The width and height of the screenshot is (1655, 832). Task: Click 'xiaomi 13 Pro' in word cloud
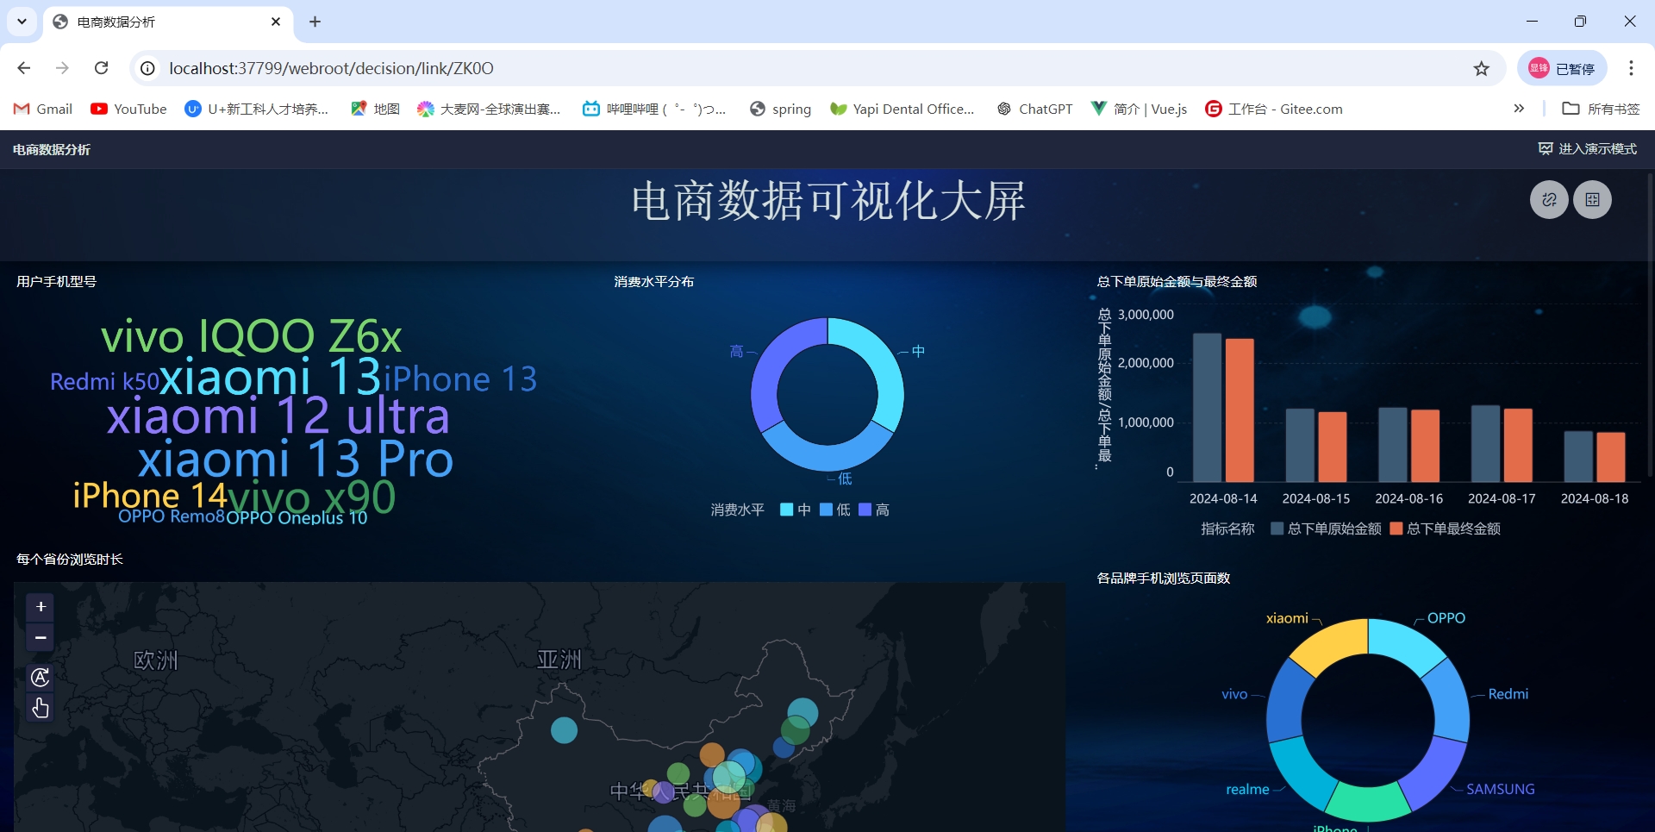(x=295, y=459)
